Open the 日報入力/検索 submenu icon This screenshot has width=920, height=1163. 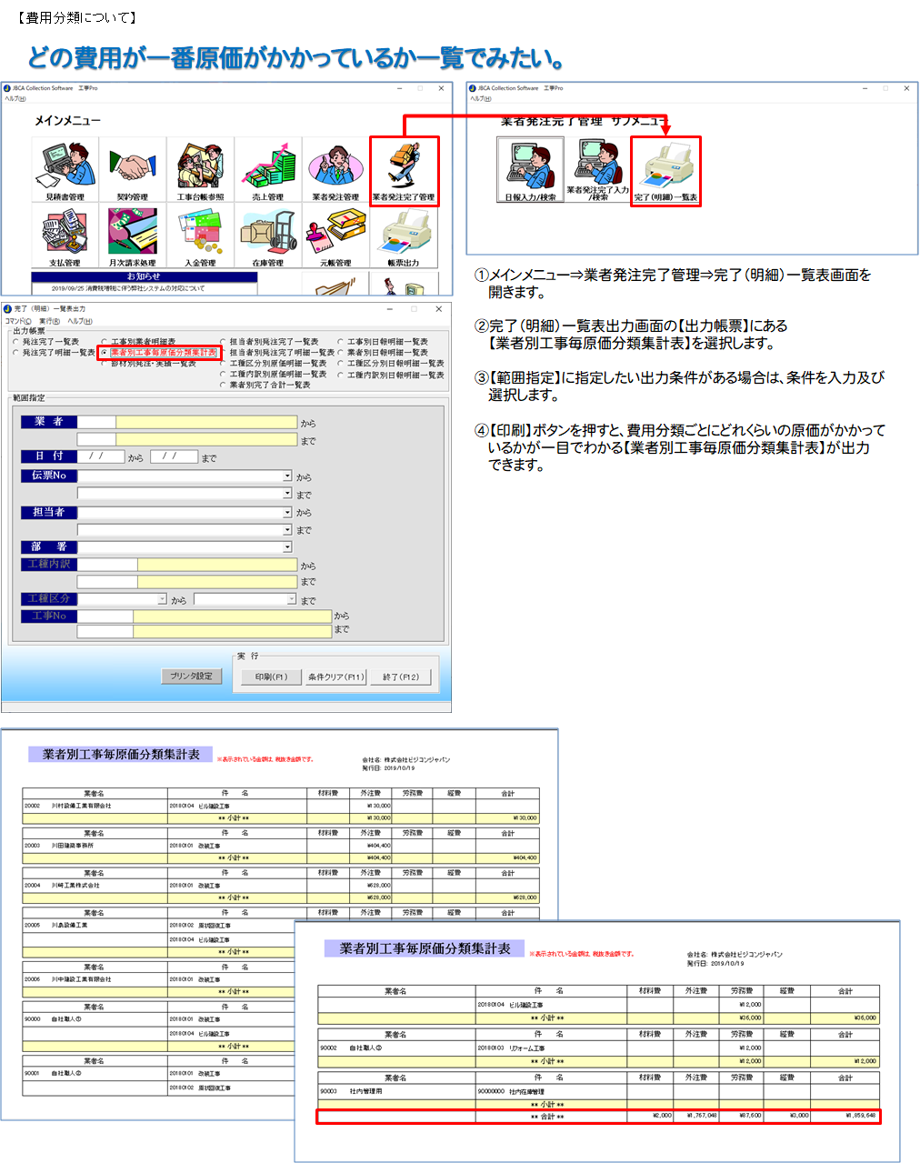tap(530, 170)
